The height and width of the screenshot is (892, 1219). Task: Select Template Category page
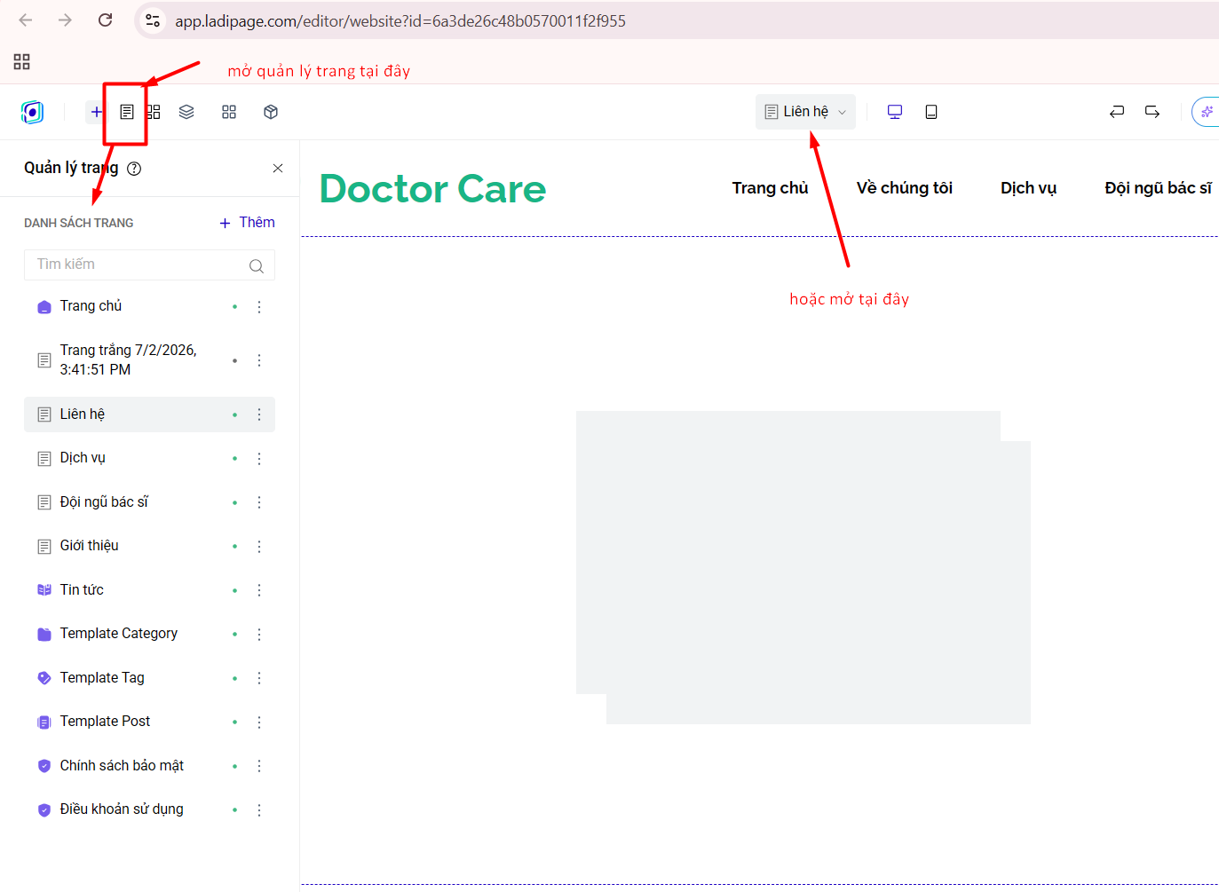click(149, 634)
